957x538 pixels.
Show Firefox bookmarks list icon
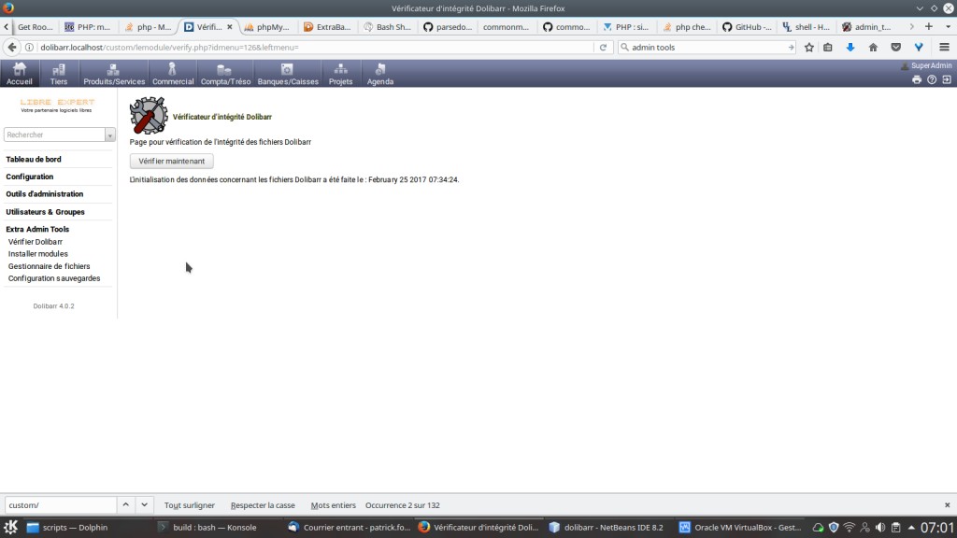click(828, 47)
